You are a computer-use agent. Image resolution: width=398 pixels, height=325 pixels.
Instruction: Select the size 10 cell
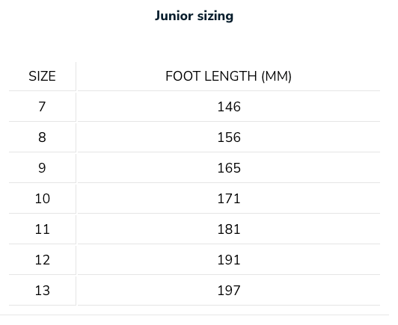[x=43, y=199]
